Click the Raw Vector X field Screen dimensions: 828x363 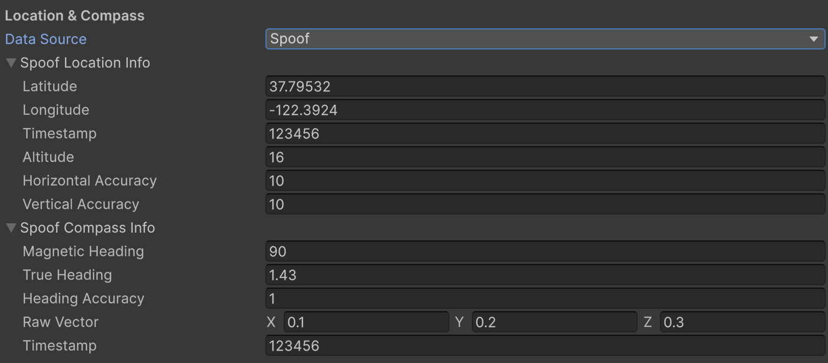click(366, 322)
